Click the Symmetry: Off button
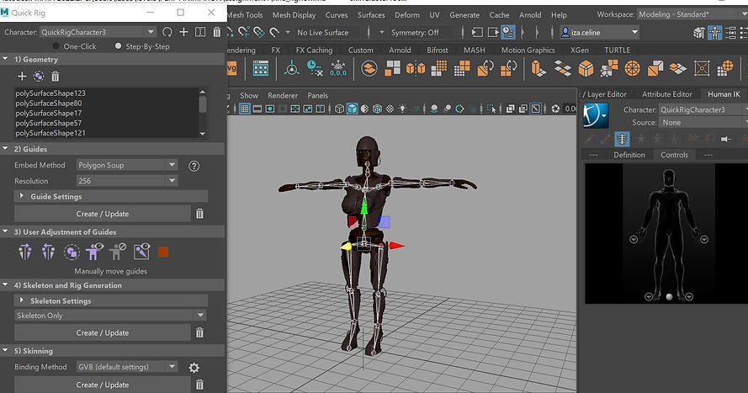Screen dimensions: 748x393 click(415, 33)
